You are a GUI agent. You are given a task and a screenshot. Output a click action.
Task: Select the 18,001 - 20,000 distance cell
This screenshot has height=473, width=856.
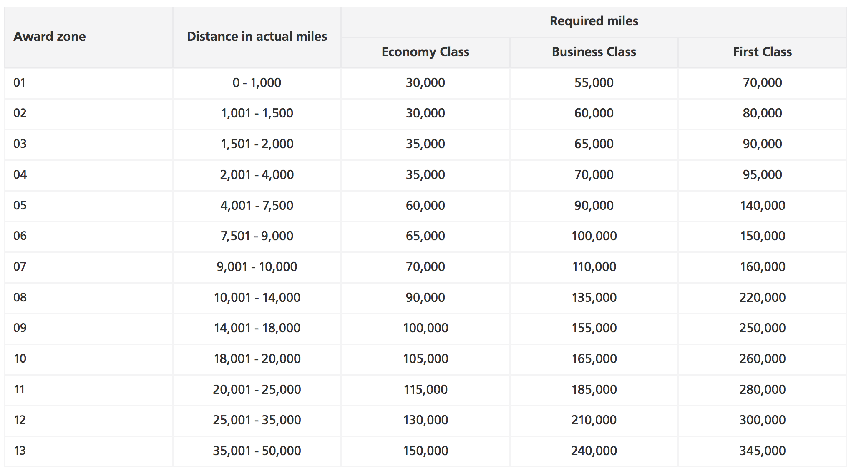click(x=257, y=358)
